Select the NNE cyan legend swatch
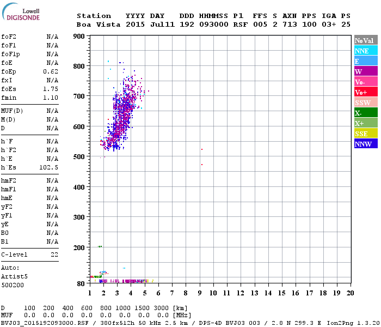Viewport: 381px width, 327px height. click(x=366, y=51)
